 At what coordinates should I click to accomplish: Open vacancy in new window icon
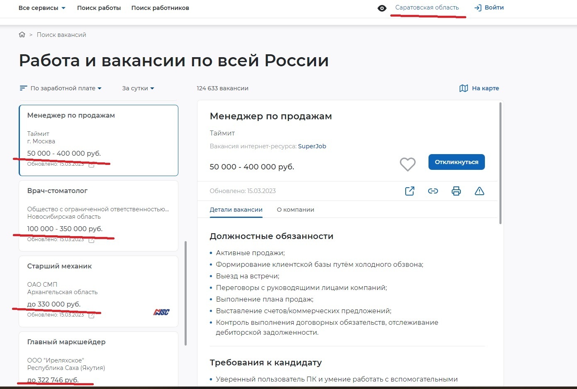tap(409, 191)
